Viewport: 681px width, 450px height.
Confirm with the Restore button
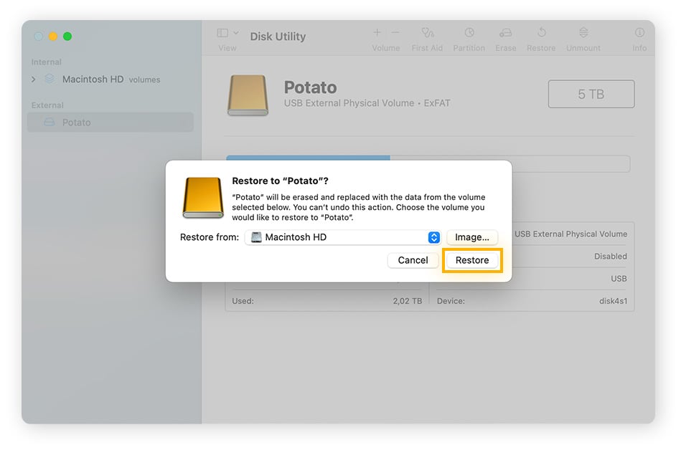[472, 260]
